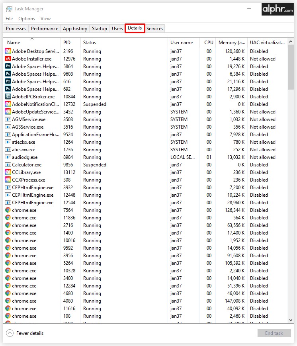297x346 pixels.
Task: Click the CCLibrary.exe Creative Cloud icon
Action: click(8, 172)
